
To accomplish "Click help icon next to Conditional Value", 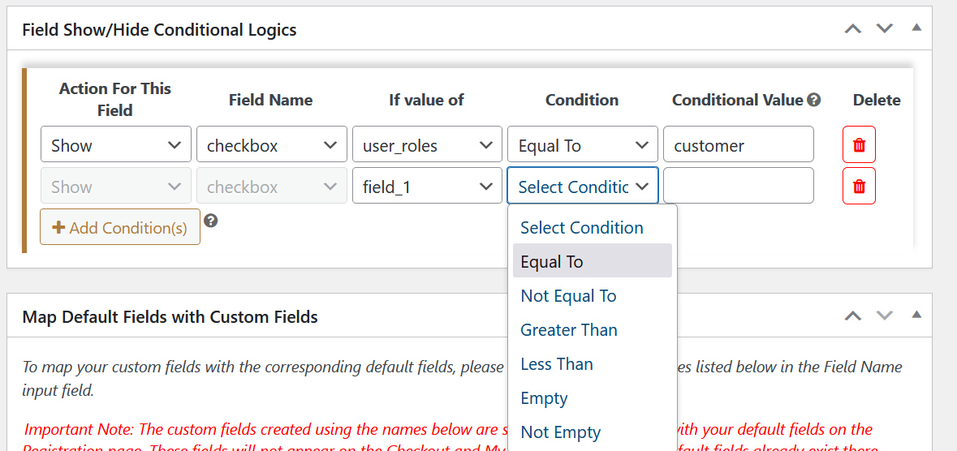I will click(813, 100).
